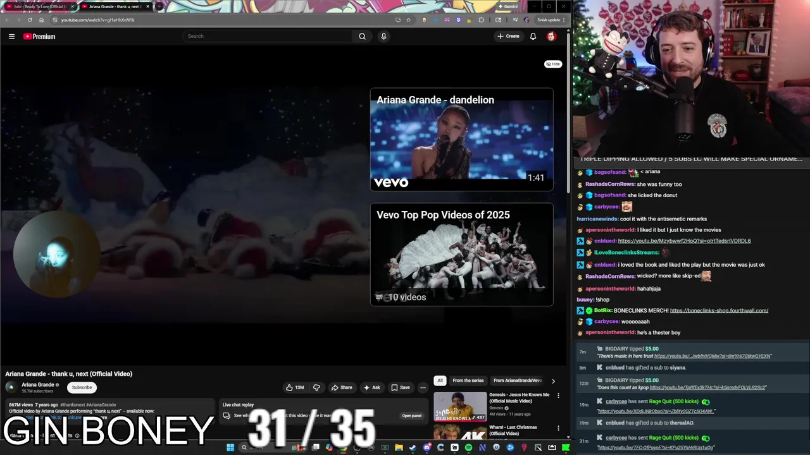Go back in the browser

(7, 20)
